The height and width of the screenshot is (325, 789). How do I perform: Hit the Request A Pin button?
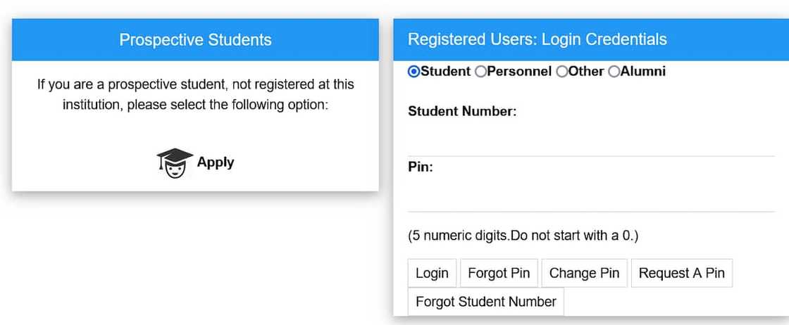pyautogui.click(x=681, y=273)
